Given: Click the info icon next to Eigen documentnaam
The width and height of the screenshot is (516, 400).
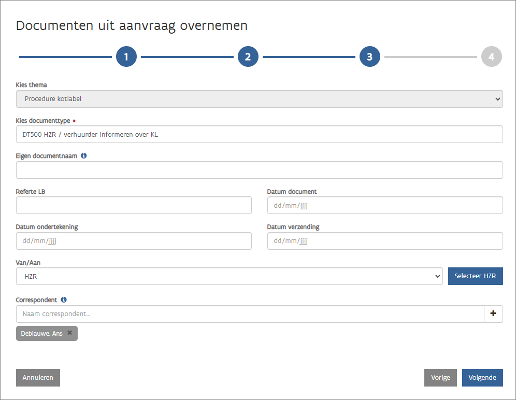Looking at the screenshot, I should click(x=84, y=155).
